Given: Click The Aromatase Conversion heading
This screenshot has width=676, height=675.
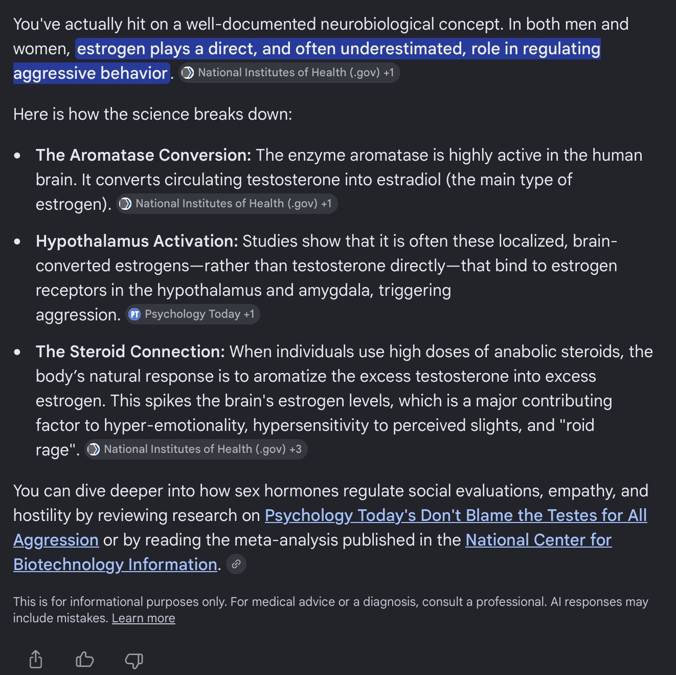Looking at the screenshot, I should (143, 155).
